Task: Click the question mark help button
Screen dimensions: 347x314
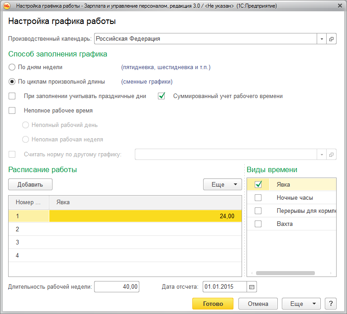Action: [331, 304]
